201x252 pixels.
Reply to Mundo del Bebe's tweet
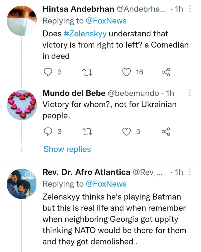pos(48,131)
